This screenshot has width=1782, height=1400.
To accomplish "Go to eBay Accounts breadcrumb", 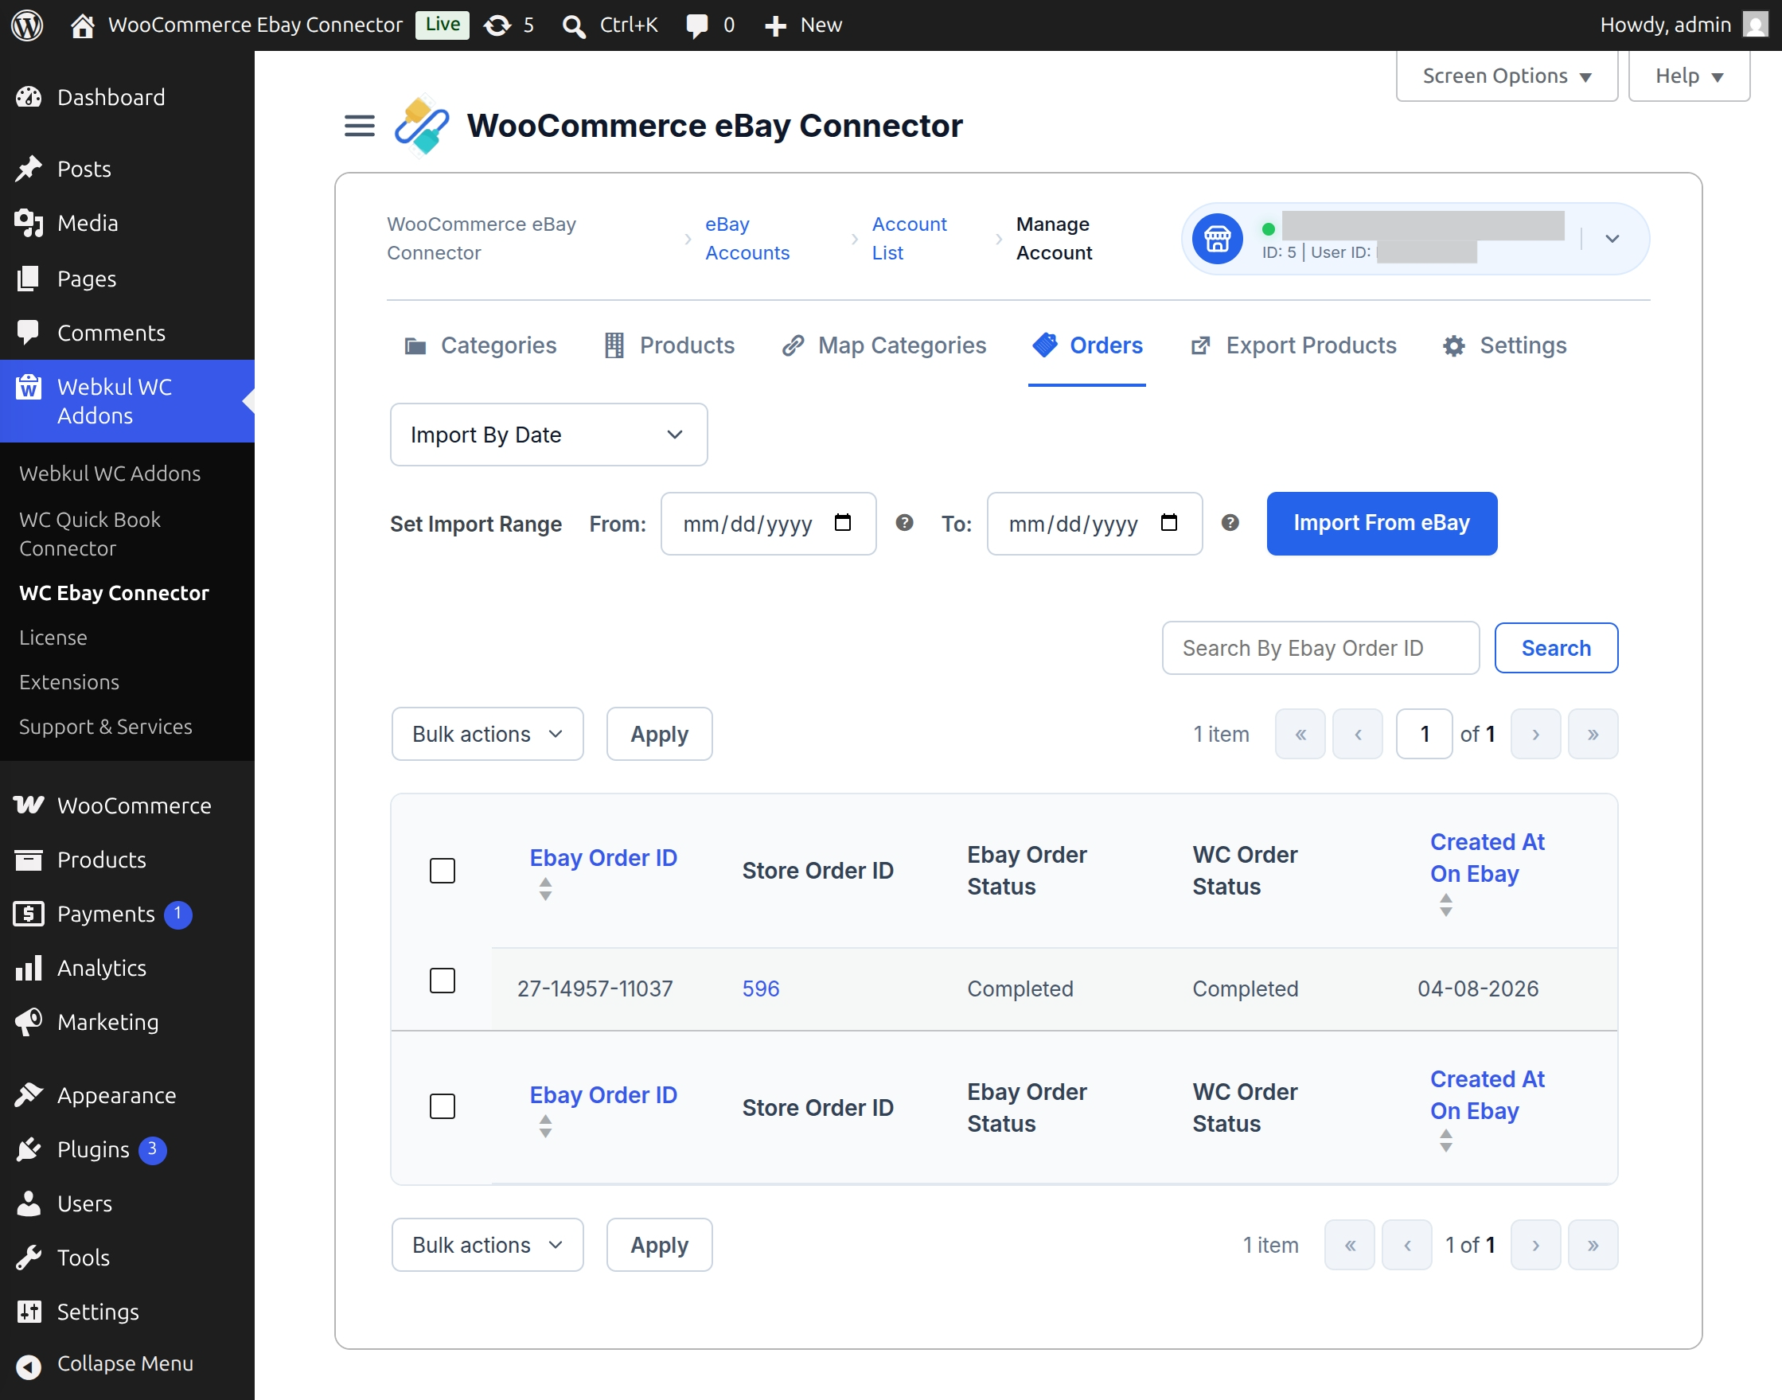I will point(747,239).
